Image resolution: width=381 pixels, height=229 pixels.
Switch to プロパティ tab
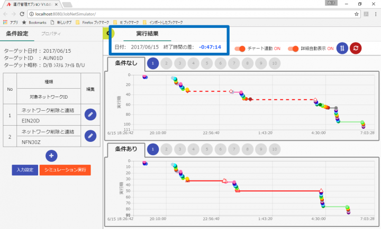click(x=51, y=33)
